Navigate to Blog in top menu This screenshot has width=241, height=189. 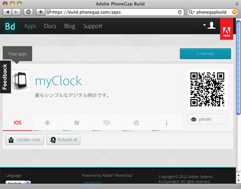tap(69, 26)
